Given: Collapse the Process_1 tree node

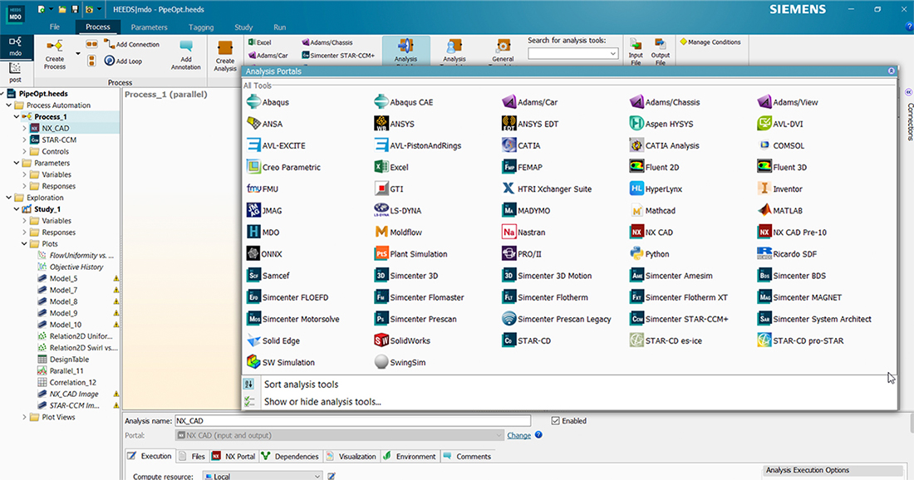Looking at the screenshot, I should pyautogui.click(x=17, y=116).
